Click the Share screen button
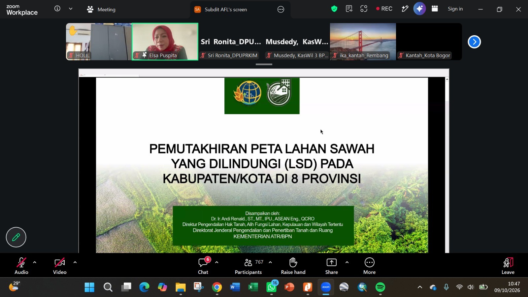The image size is (528, 297). coord(332,266)
